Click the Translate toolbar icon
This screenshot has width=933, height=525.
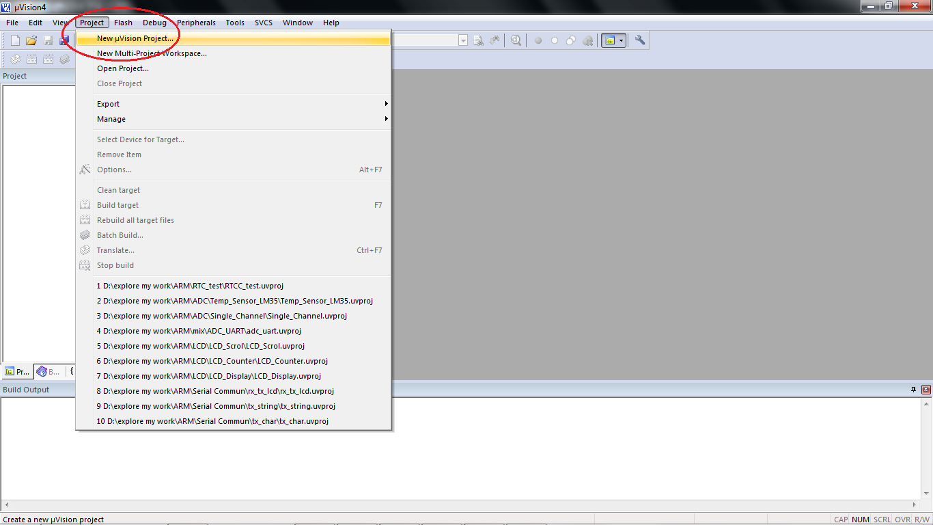coord(15,59)
